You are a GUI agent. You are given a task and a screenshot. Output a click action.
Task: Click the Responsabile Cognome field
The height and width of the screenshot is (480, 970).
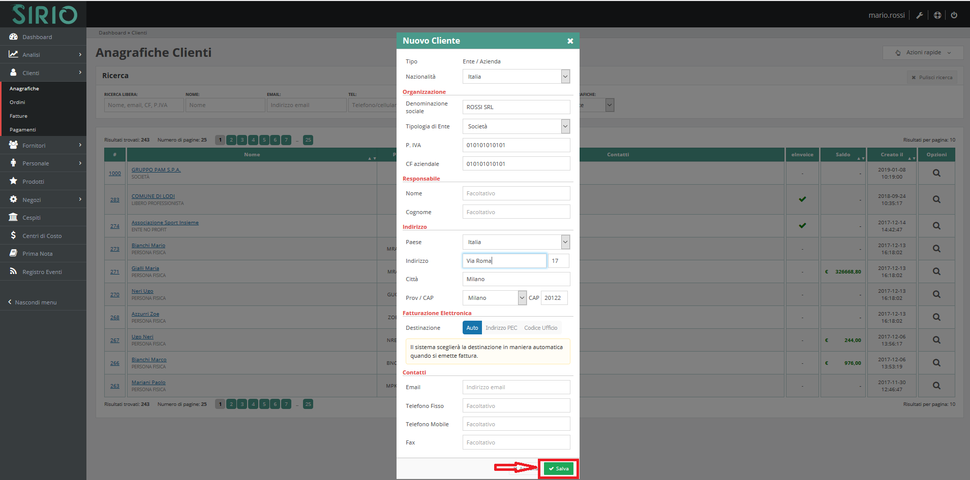coord(516,212)
